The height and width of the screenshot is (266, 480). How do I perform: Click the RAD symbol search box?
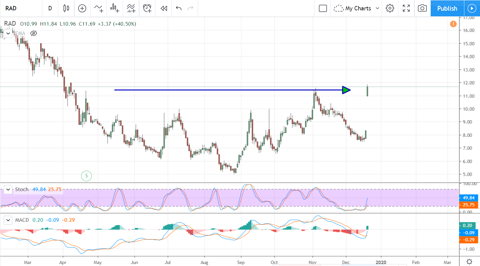[20, 8]
